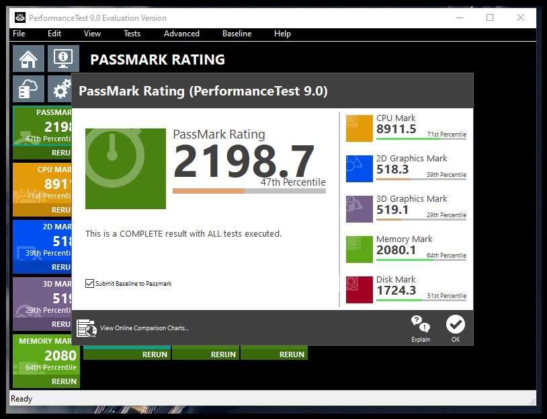The height and width of the screenshot is (419, 547).
Task: Open the Help menu
Action: click(x=282, y=34)
